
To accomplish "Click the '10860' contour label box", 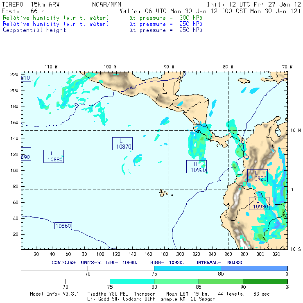I will coord(63,226).
